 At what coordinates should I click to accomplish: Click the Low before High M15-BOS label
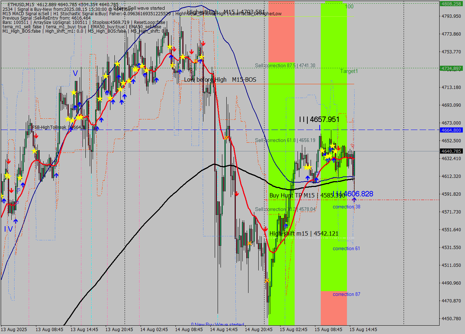(220, 80)
